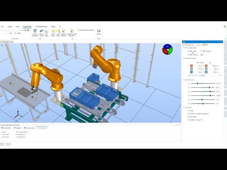
Task: Click the blue Z axis button in Jog
Action: tap(192, 72)
